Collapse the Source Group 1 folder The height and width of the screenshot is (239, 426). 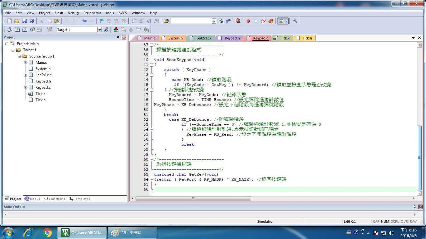19,56
